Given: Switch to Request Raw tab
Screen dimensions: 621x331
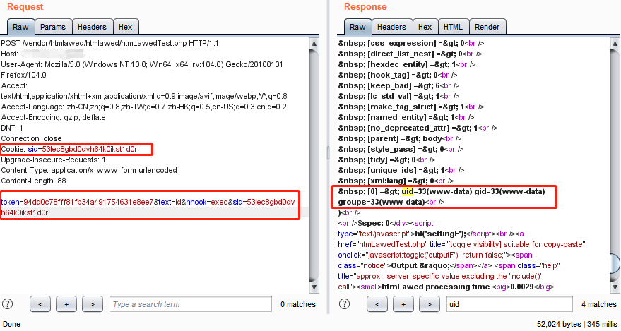Looking at the screenshot, I should point(21,27).
